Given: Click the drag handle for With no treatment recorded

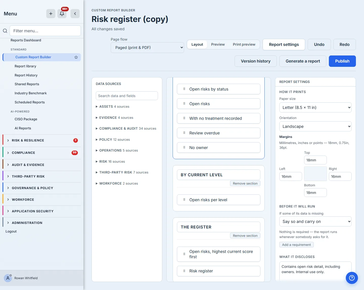Looking at the screenshot, I should [184, 118].
